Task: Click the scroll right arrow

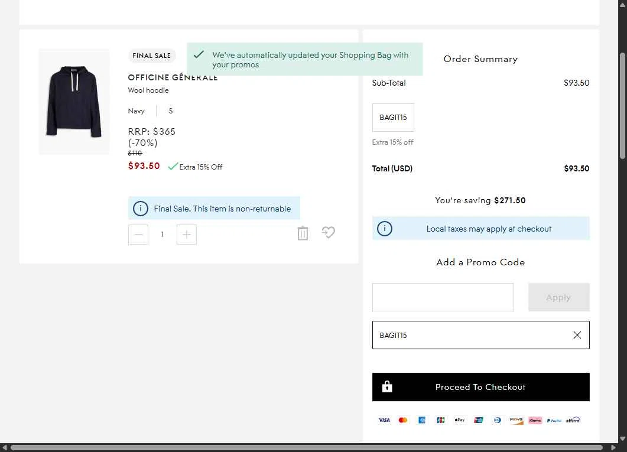Action: pyautogui.click(x=613, y=448)
